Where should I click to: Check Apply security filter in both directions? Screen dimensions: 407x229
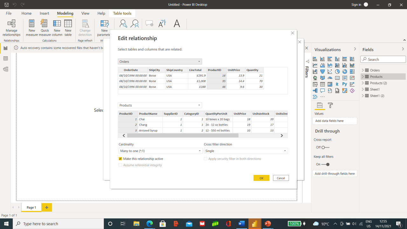pos(205,159)
